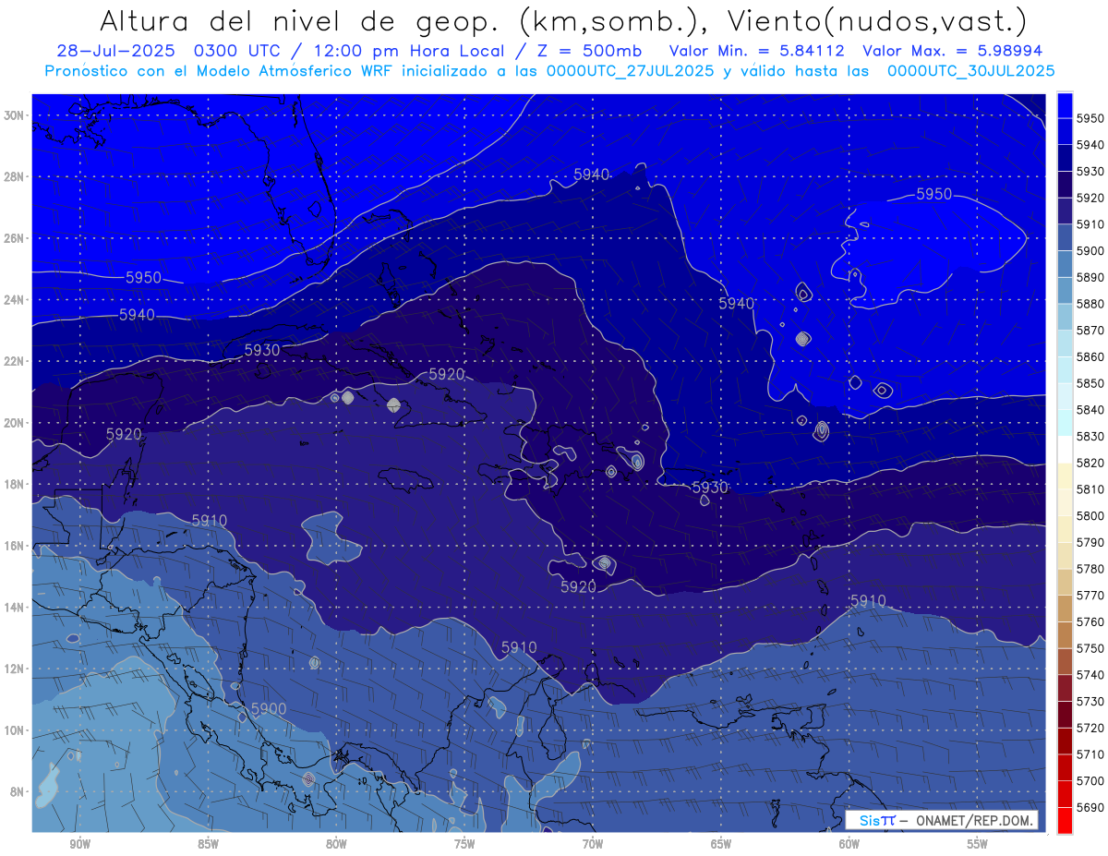Image resolution: width=1108 pixels, height=856 pixels.
Task: Click the '18N' latitude axis label
Action: coord(13,485)
